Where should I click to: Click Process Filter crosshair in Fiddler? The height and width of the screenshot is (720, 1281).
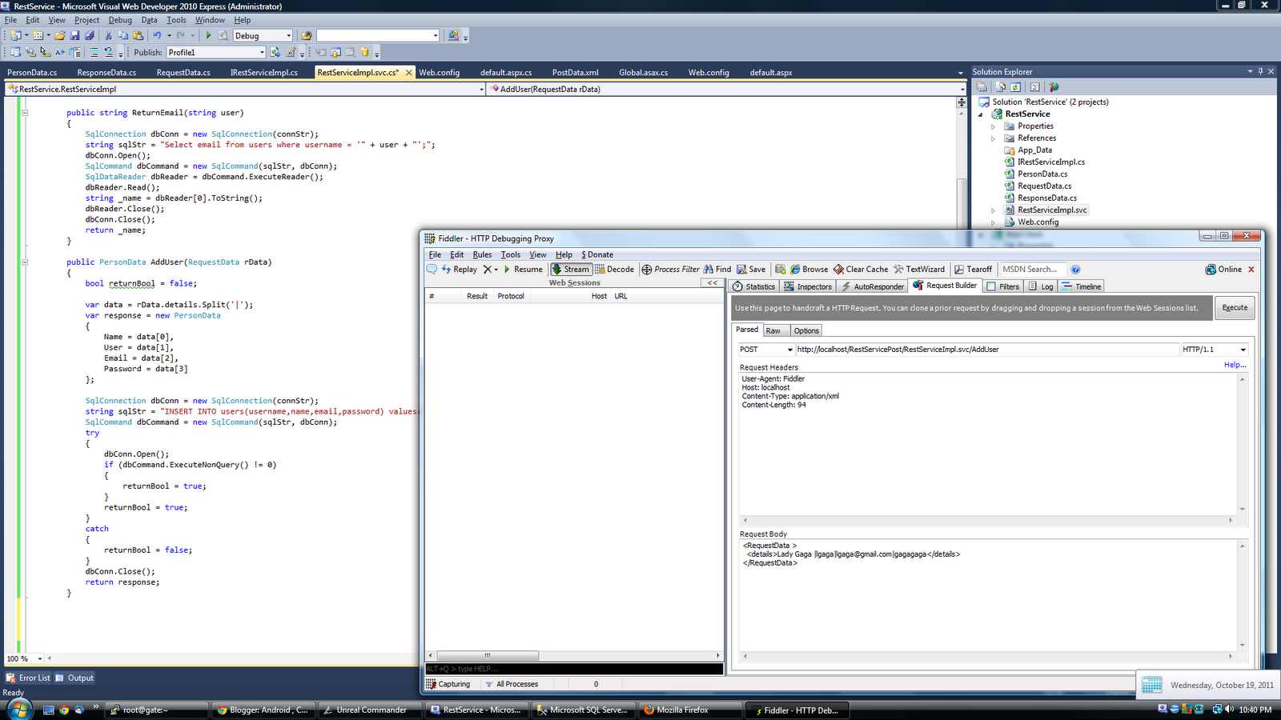coord(670,270)
